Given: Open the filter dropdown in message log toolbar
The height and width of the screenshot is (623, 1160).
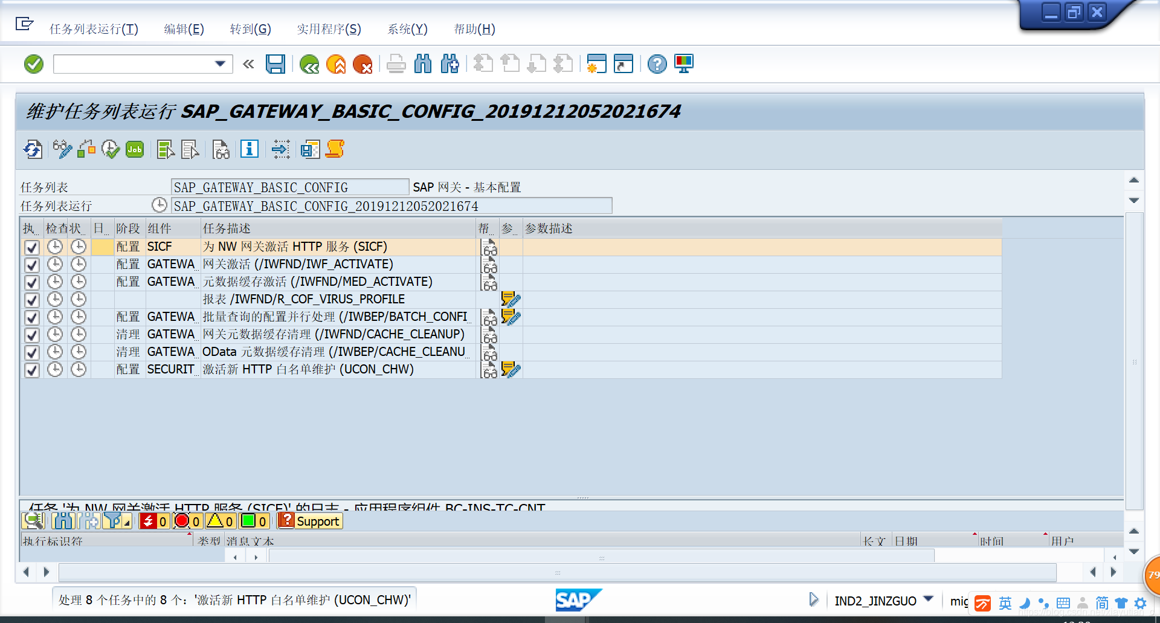Looking at the screenshot, I should click(126, 522).
